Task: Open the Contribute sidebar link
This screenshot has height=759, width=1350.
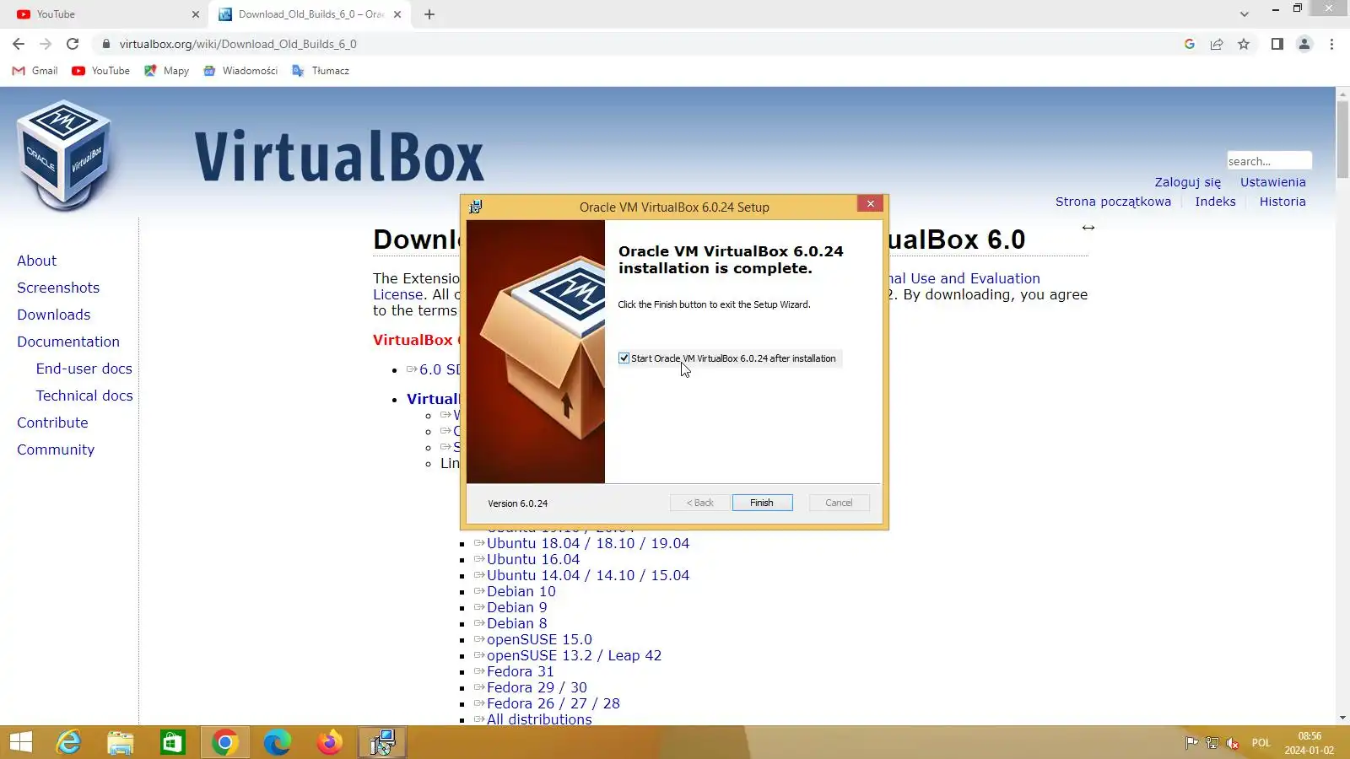Action: coord(52,423)
